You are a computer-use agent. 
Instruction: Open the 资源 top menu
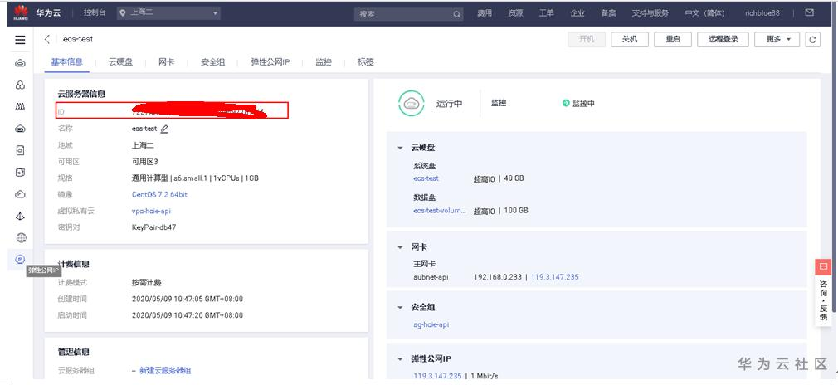[515, 12]
